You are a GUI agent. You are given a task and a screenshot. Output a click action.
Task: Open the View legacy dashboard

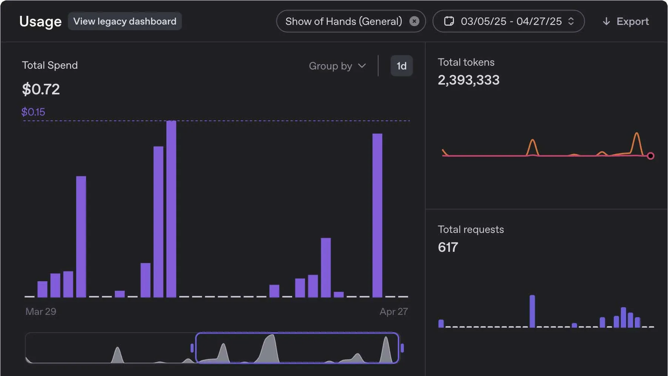coord(125,21)
